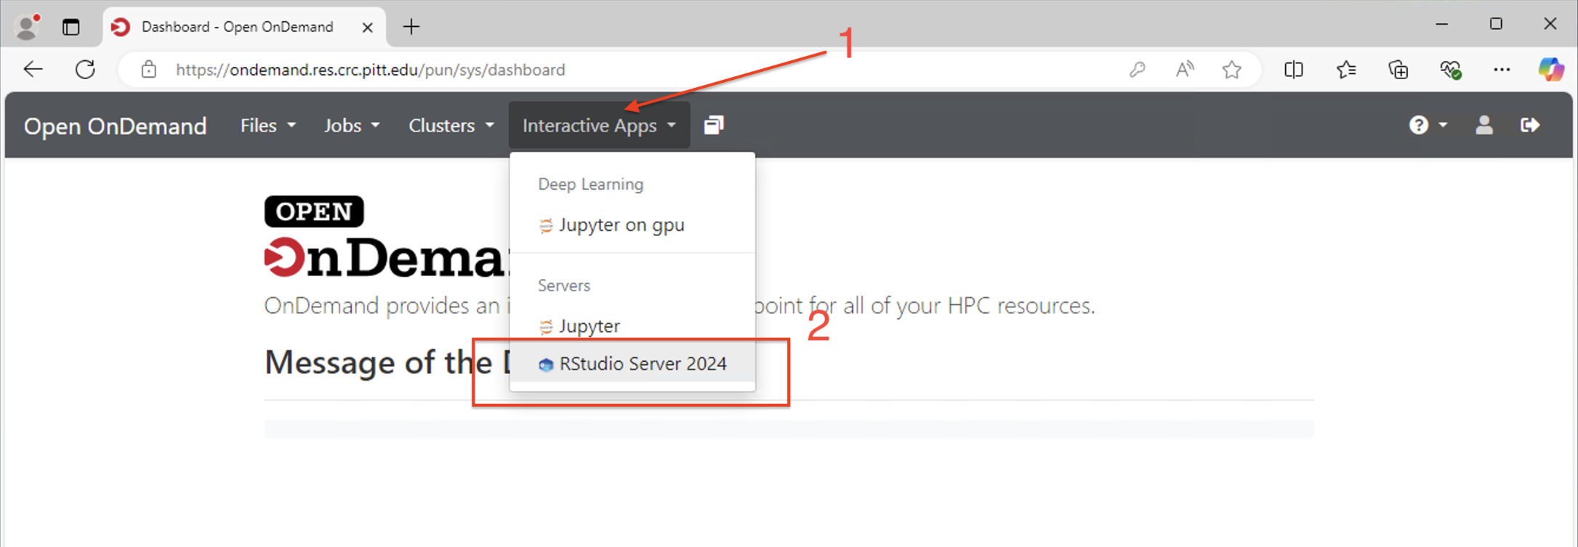Maximize the browser window

tap(1496, 25)
